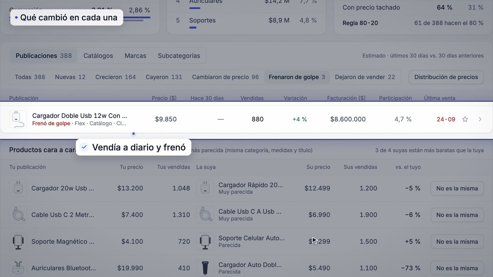Mark Cable Usb C A Usb as No es la misma

[457, 215]
